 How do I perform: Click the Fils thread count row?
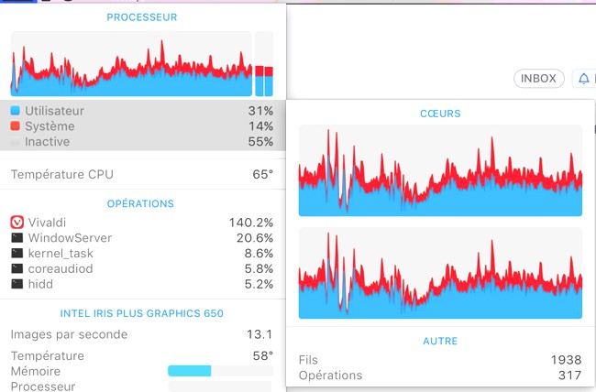[x=441, y=360]
